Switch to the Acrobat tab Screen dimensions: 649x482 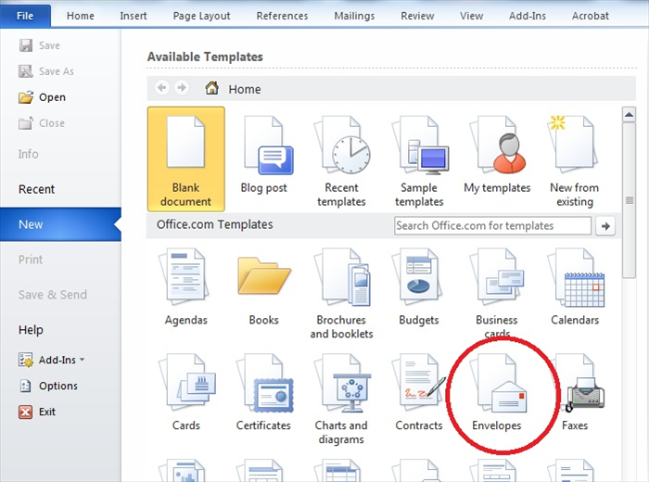pyautogui.click(x=591, y=16)
